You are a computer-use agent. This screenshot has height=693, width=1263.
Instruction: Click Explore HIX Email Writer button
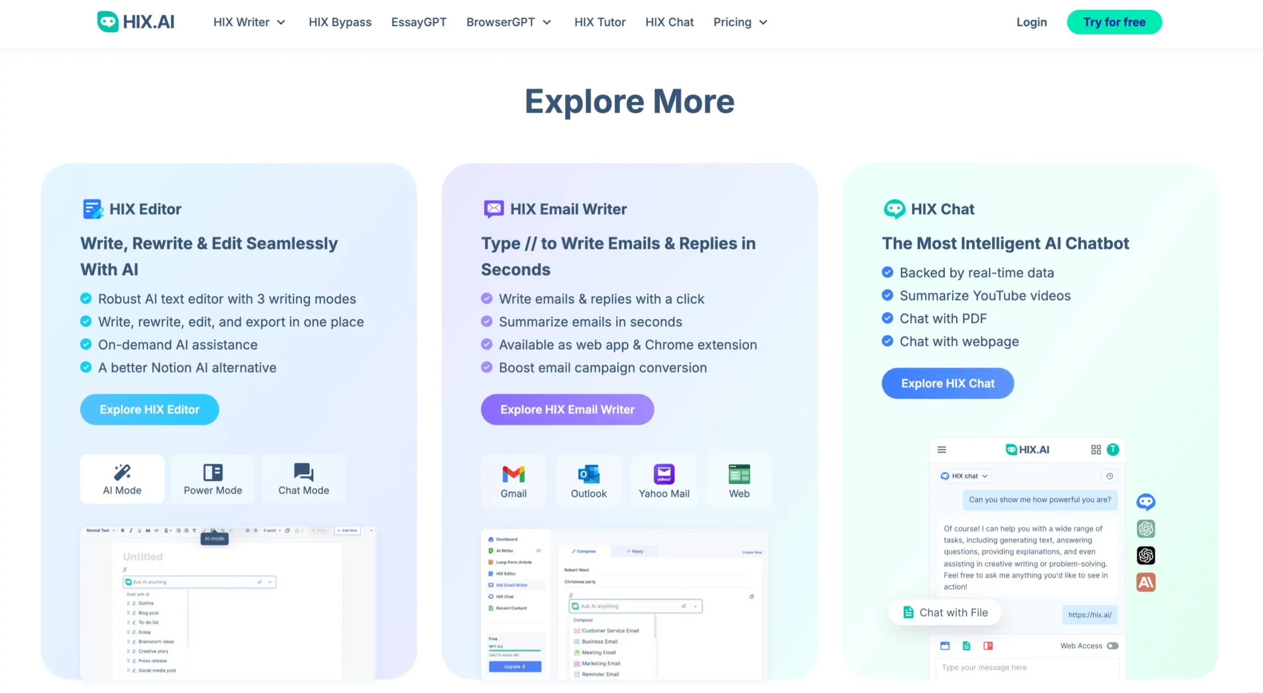[567, 409]
